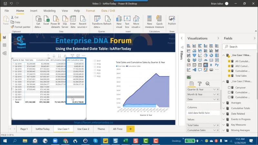The height and width of the screenshot is (145, 258).
Task: Check the FY19 slicer option
Action: (x=95, y=67)
